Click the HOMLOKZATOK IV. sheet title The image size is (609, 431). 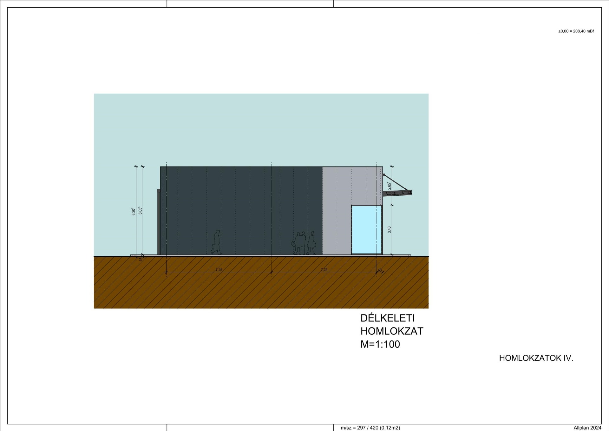coord(536,358)
